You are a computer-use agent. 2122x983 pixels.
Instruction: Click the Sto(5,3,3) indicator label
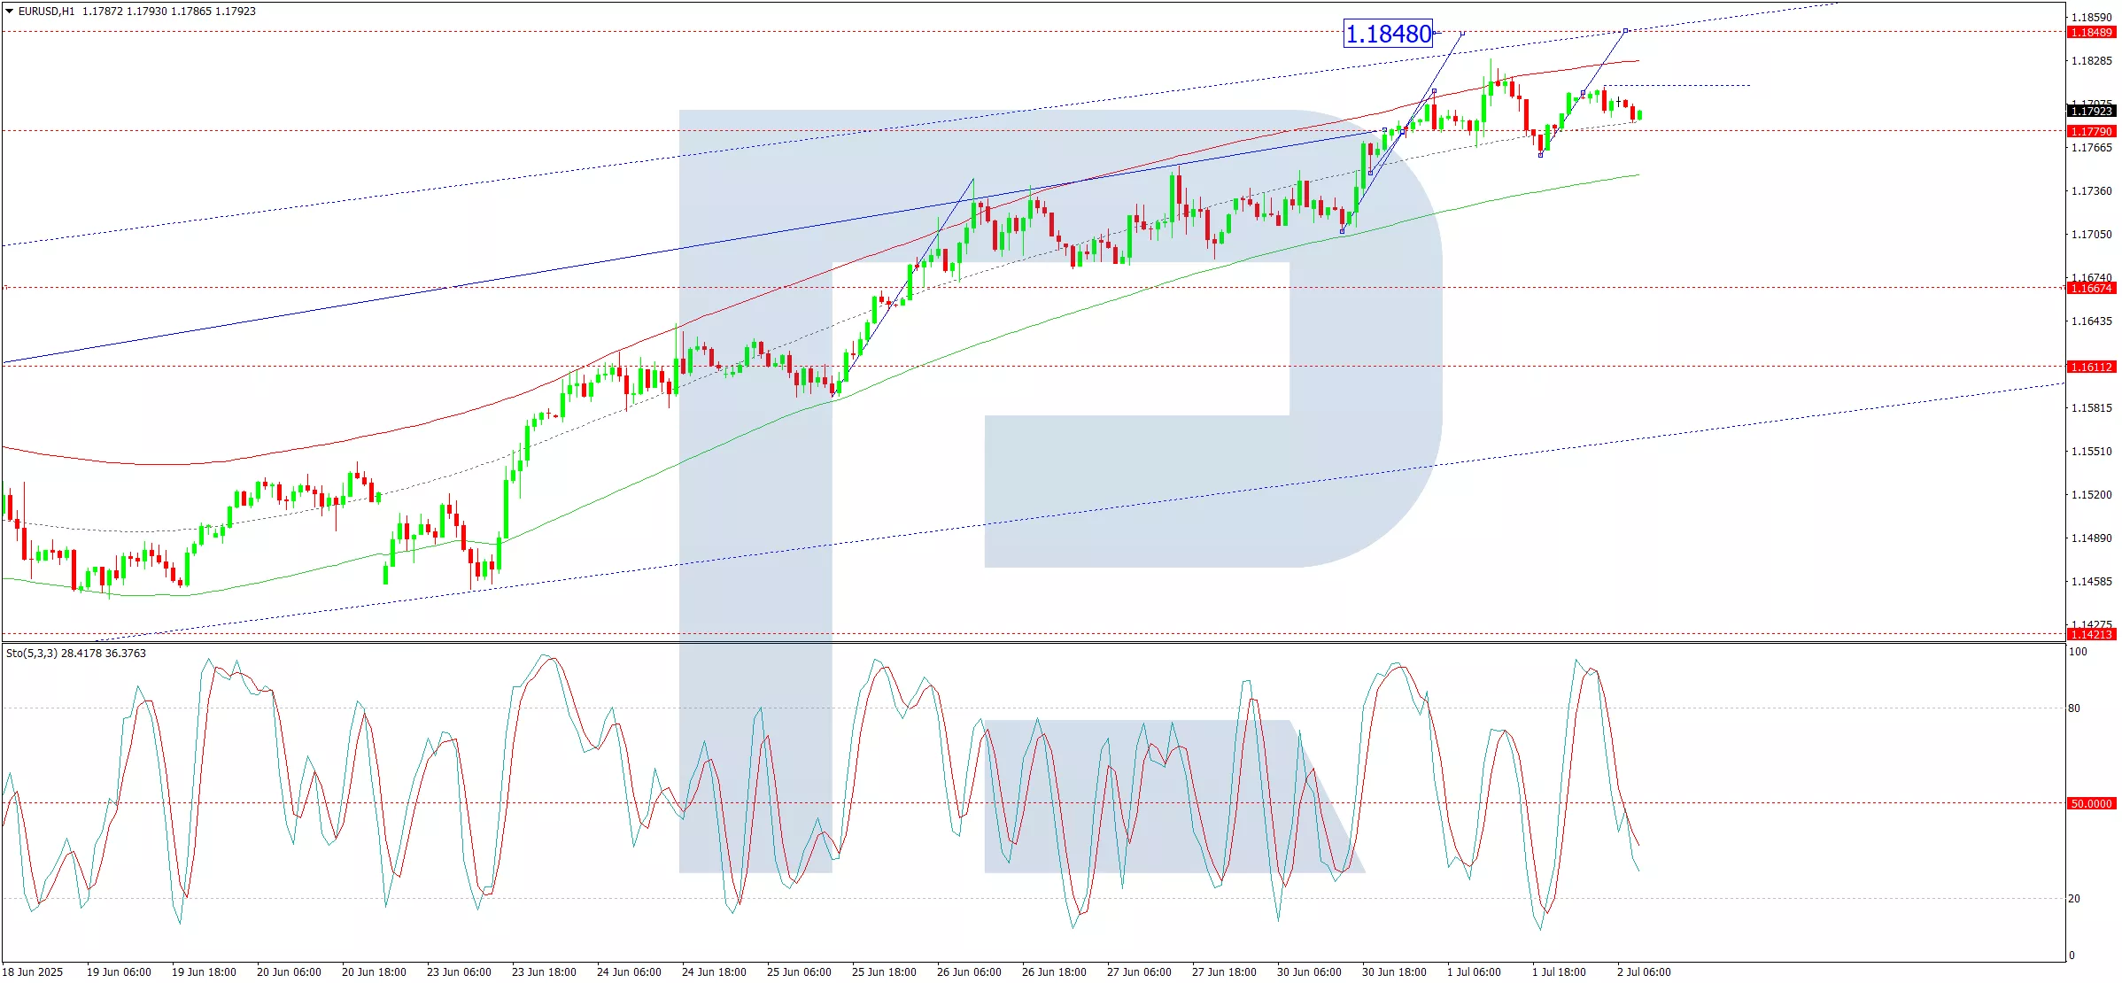click(33, 654)
